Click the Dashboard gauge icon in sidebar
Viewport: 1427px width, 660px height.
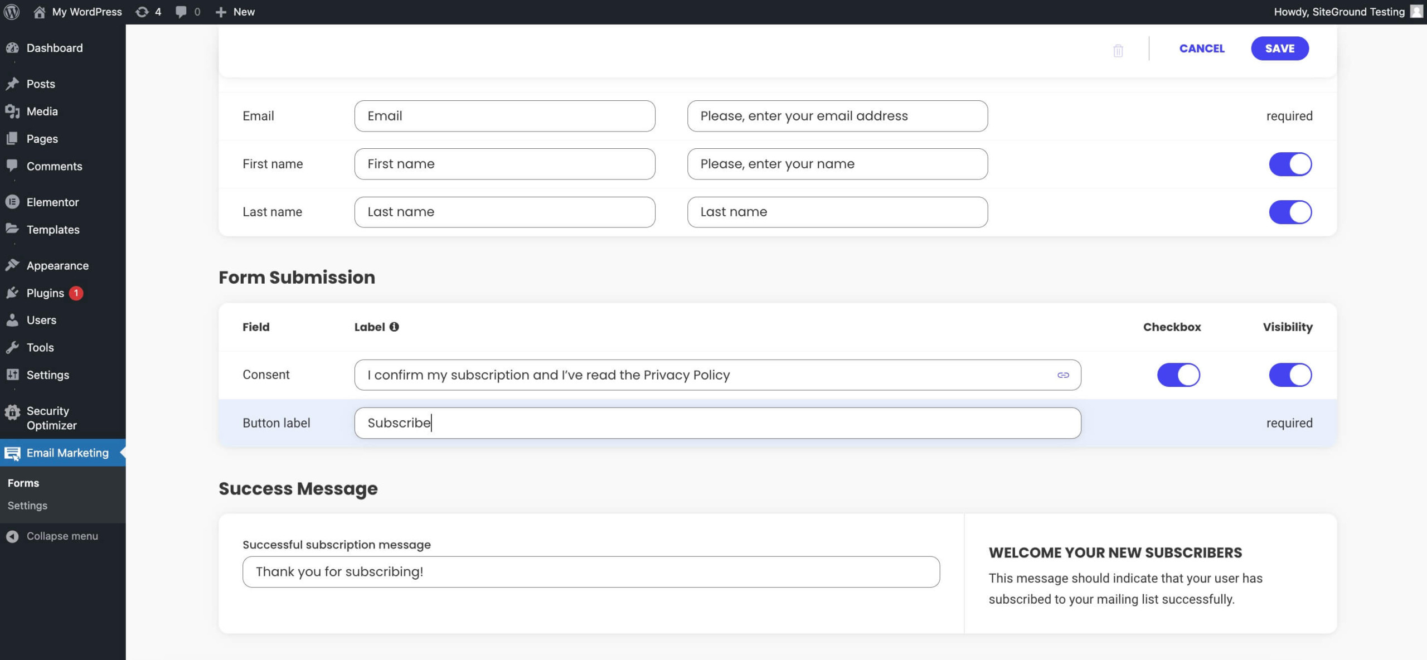[12, 48]
